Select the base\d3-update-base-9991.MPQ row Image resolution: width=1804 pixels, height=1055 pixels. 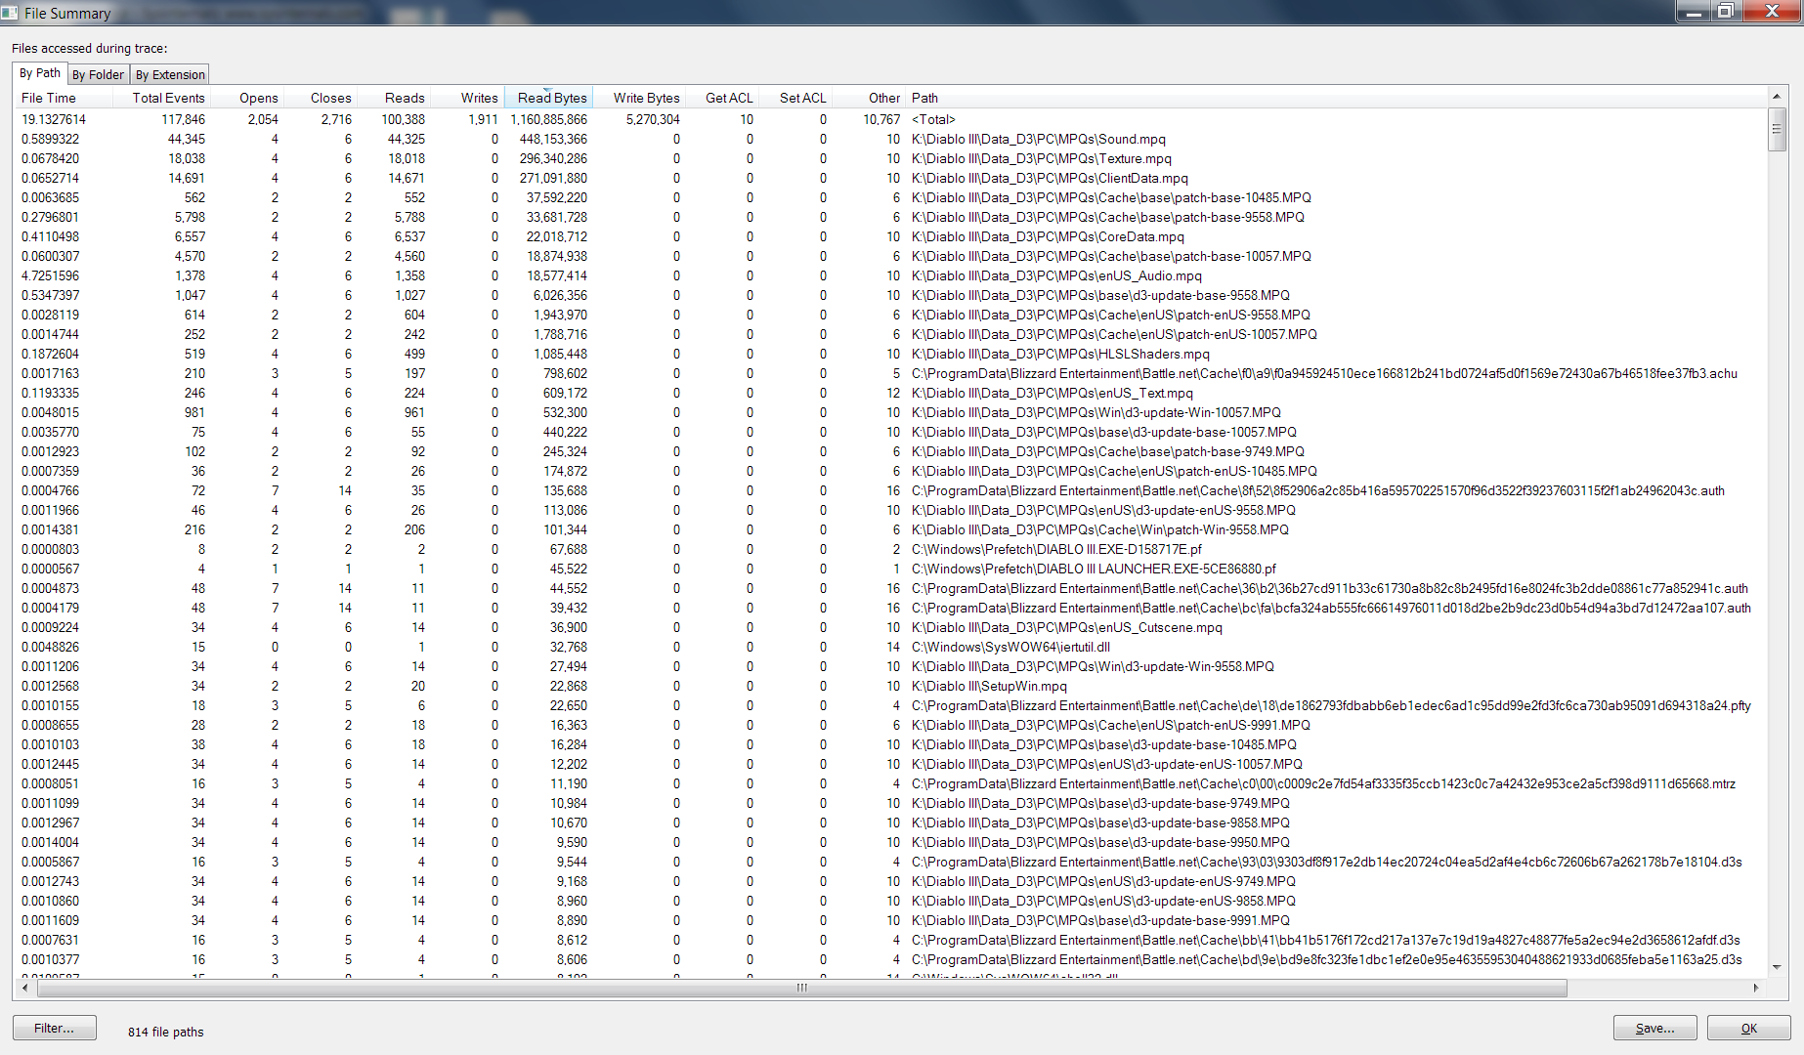(x=891, y=920)
